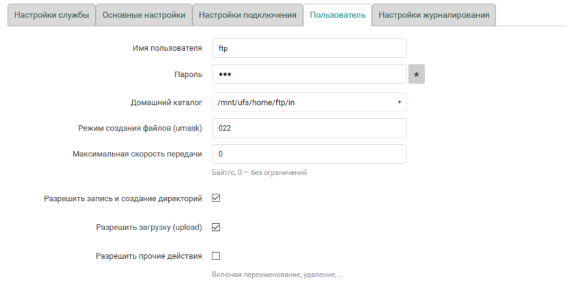Enable the Разрешить прочие действия checkbox
Image resolution: width=572 pixels, height=283 pixels.
point(216,256)
